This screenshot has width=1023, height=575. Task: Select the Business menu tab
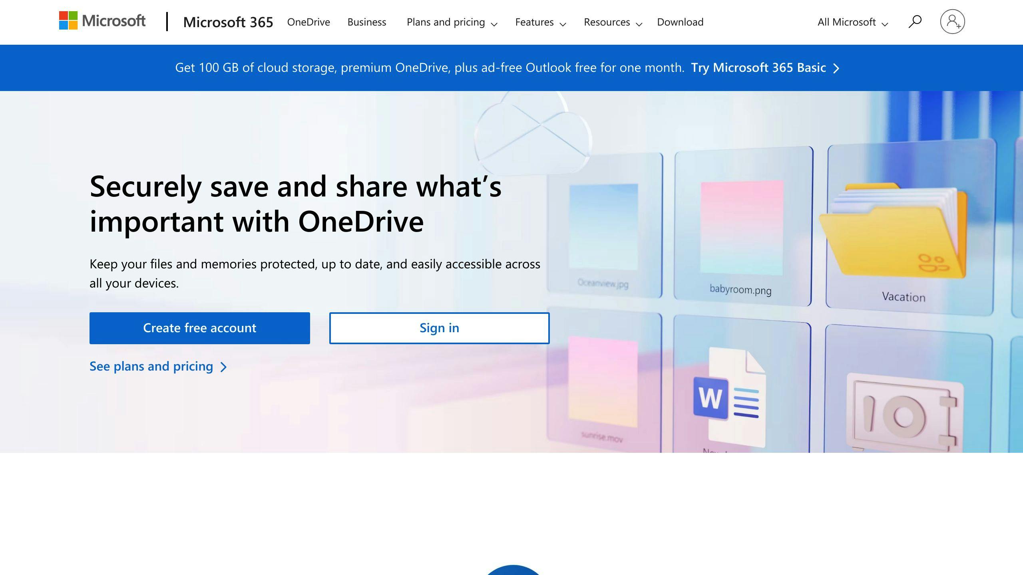(367, 21)
